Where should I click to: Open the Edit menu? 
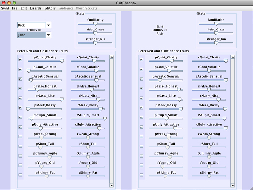coord(24,8)
